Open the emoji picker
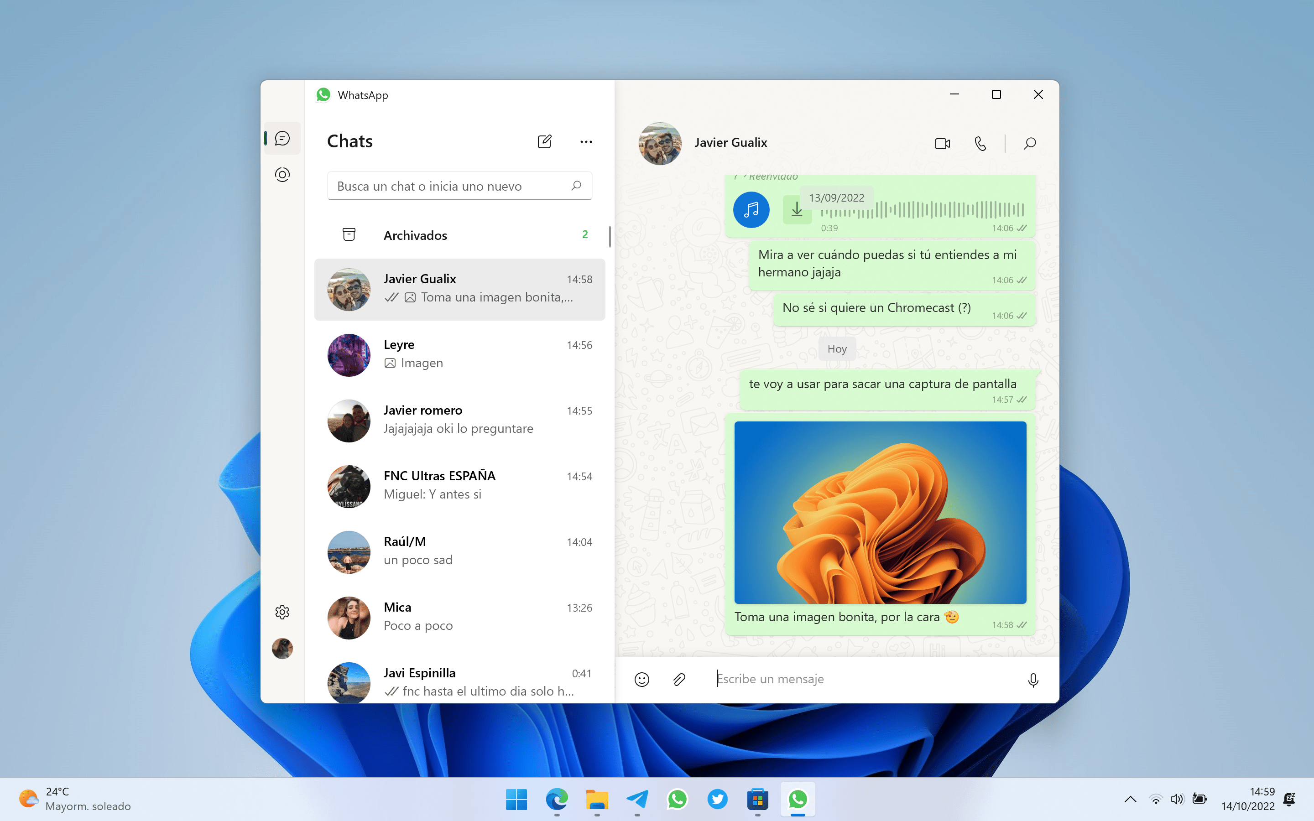Viewport: 1314px width, 821px height. tap(642, 679)
